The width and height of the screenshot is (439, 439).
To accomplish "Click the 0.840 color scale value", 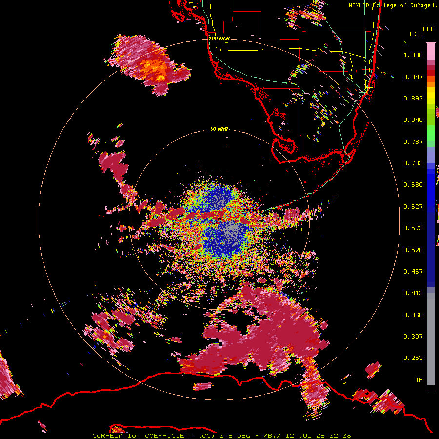I will click(x=413, y=120).
